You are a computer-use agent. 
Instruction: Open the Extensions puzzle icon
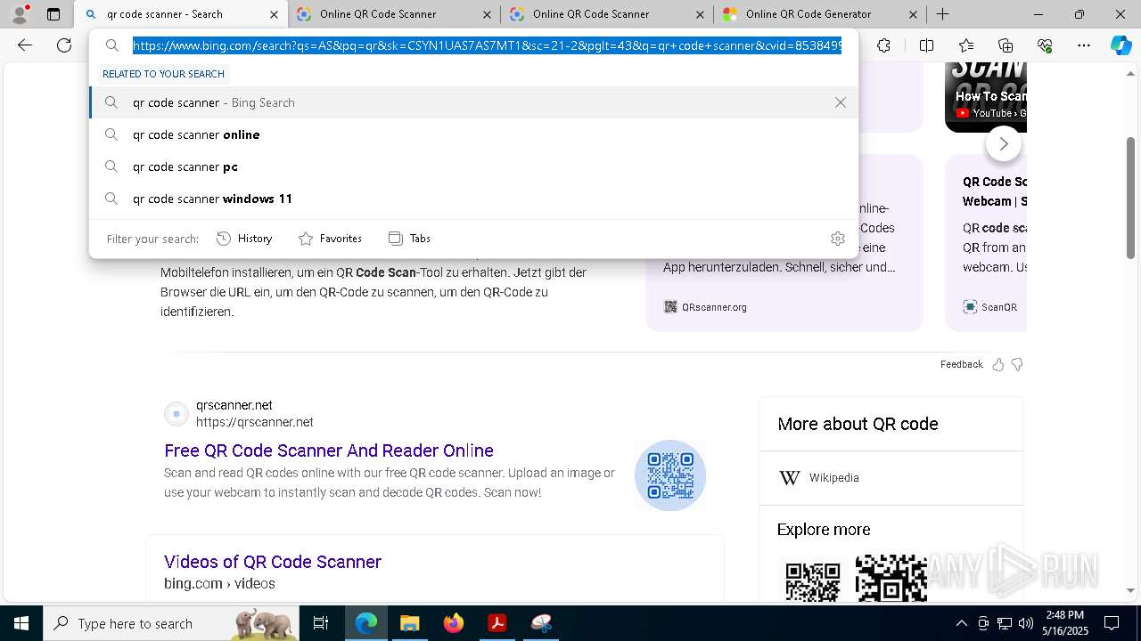coord(883,45)
